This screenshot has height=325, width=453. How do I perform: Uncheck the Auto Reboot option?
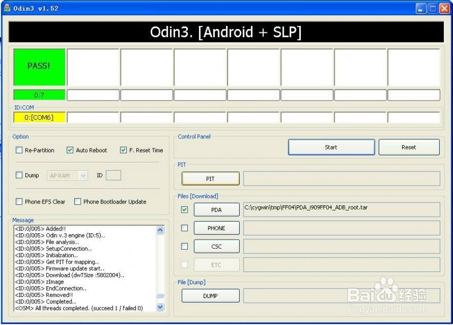[x=70, y=150]
